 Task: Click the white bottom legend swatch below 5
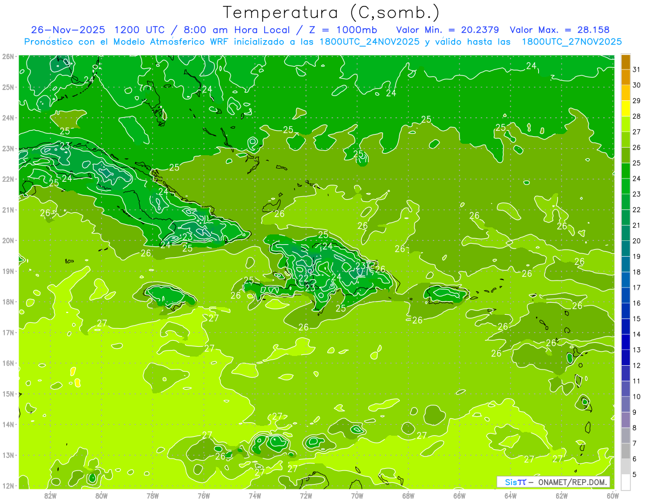click(x=626, y=482)
